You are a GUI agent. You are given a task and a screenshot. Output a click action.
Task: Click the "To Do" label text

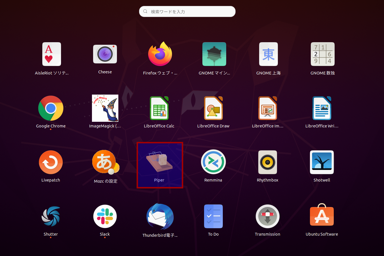[x=213, y=234]
